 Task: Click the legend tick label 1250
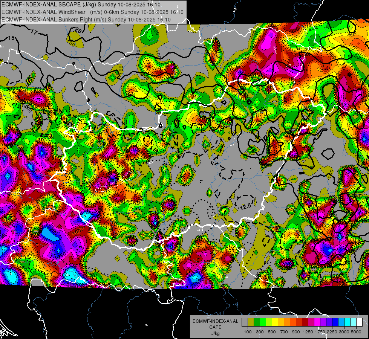coord(308,332)
